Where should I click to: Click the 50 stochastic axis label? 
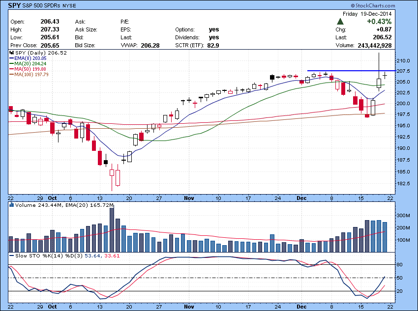[x=399, y=278]
